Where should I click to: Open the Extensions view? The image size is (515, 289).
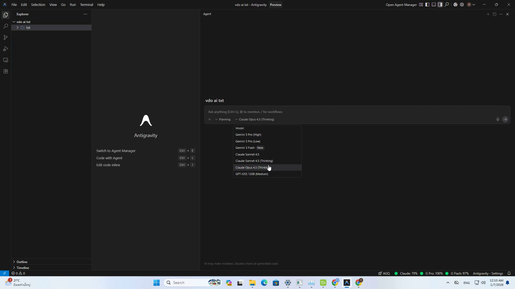point(5,71)
